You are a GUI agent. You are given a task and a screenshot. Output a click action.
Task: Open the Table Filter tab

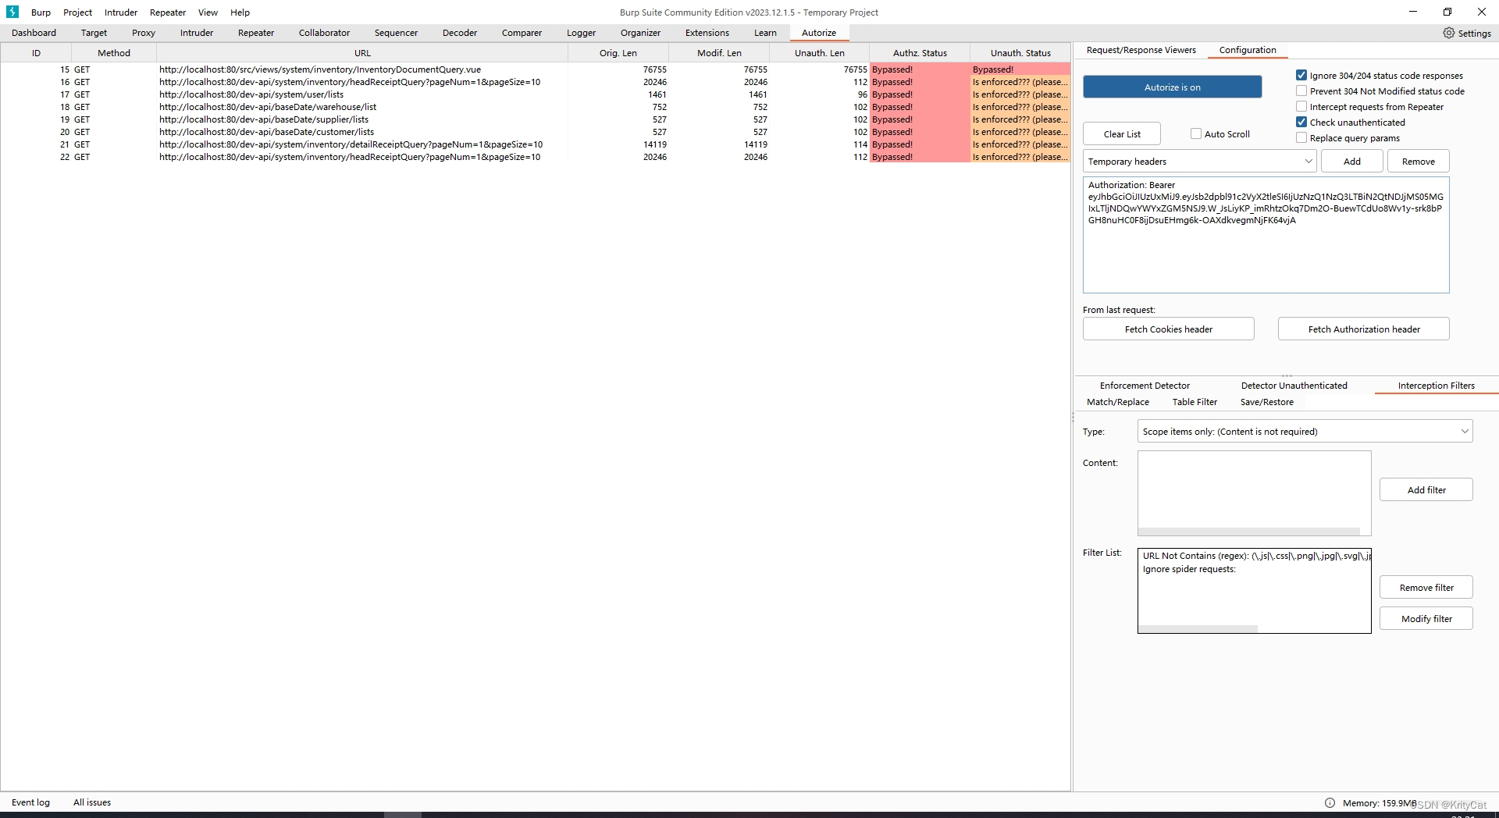1195,402
